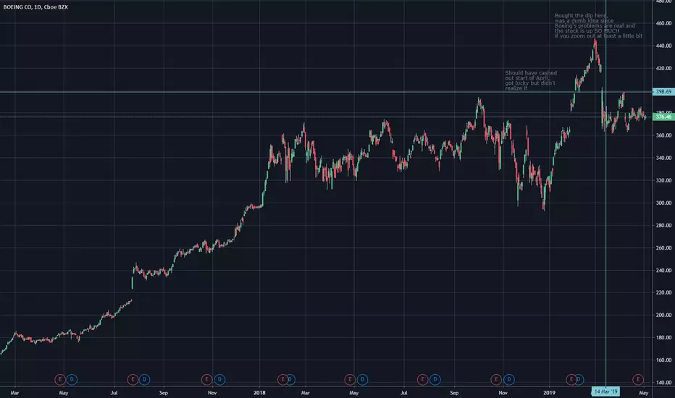Click the dividend D marker before March 2018
Image resolution: width=675 pixels, height=398 pixels.
[290, 379]
